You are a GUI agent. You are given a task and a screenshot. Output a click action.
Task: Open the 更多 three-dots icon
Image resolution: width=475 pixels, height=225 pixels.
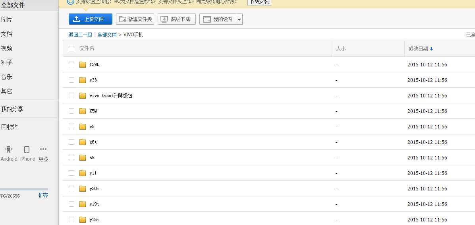pos(43,149)
